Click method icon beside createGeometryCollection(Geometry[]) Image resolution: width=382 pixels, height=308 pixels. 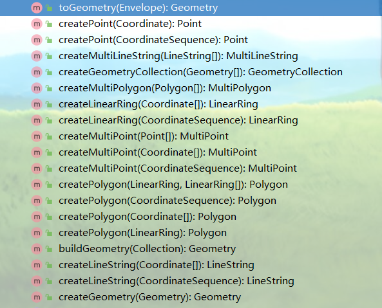point(37,72)
